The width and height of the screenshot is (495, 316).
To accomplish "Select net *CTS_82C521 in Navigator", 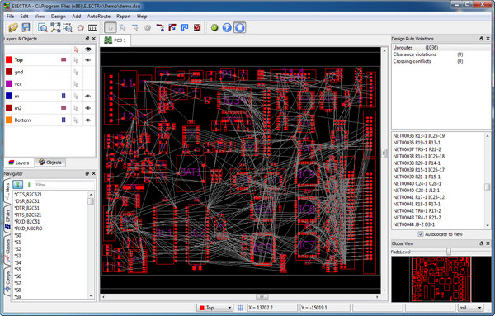I will tap(28, 195).
